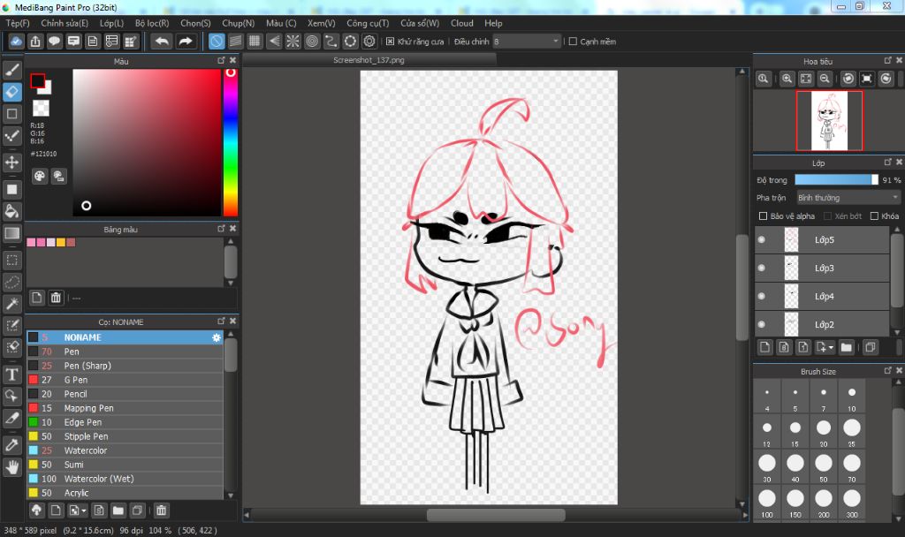
Task: Hide layer Lớp4
Action: (x=762, y=297)
